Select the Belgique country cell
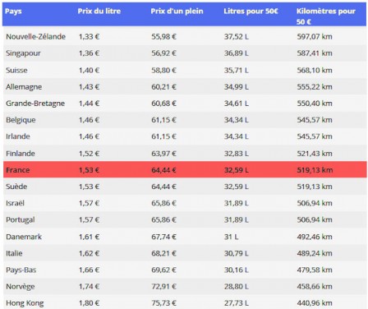This screenshot has height=309, width=368. click(21, 120)
